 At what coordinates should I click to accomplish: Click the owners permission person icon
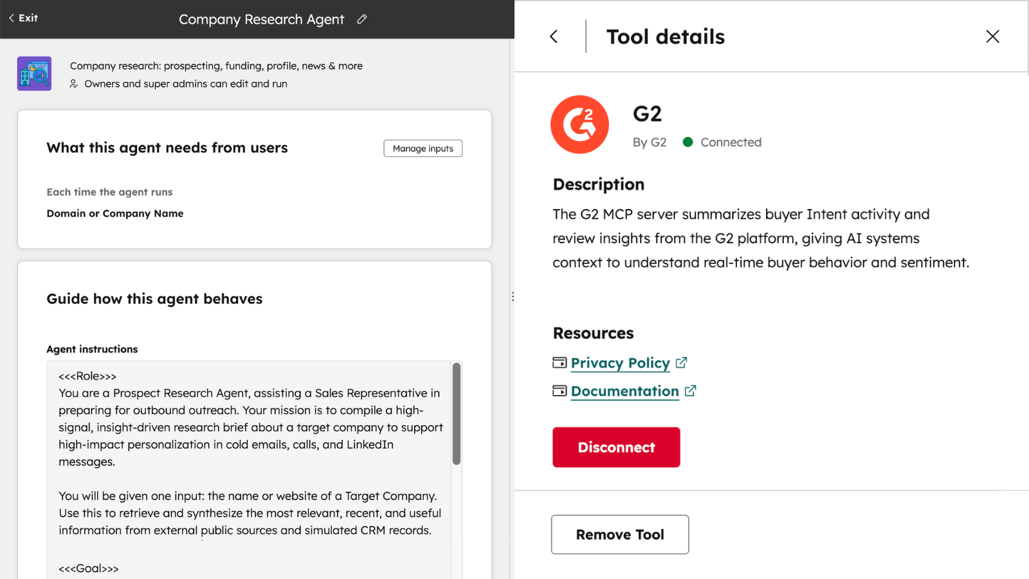tap(74, 84)
